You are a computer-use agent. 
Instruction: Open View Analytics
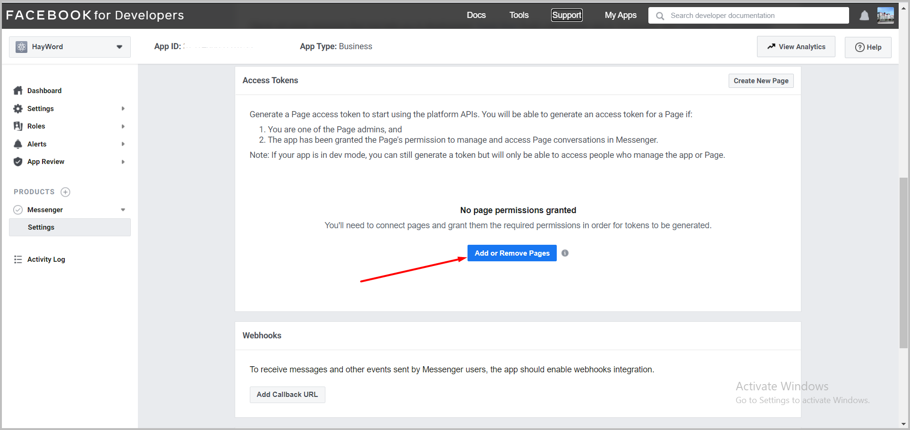[796, 47]
